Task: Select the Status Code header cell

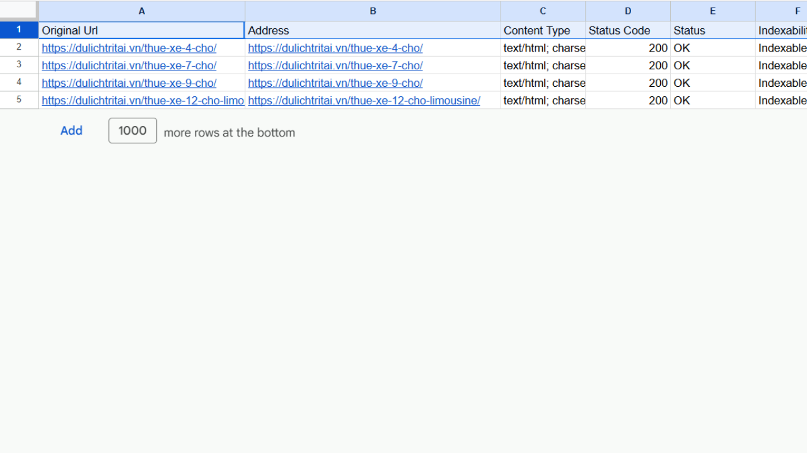Action: [x=628, y=30]
